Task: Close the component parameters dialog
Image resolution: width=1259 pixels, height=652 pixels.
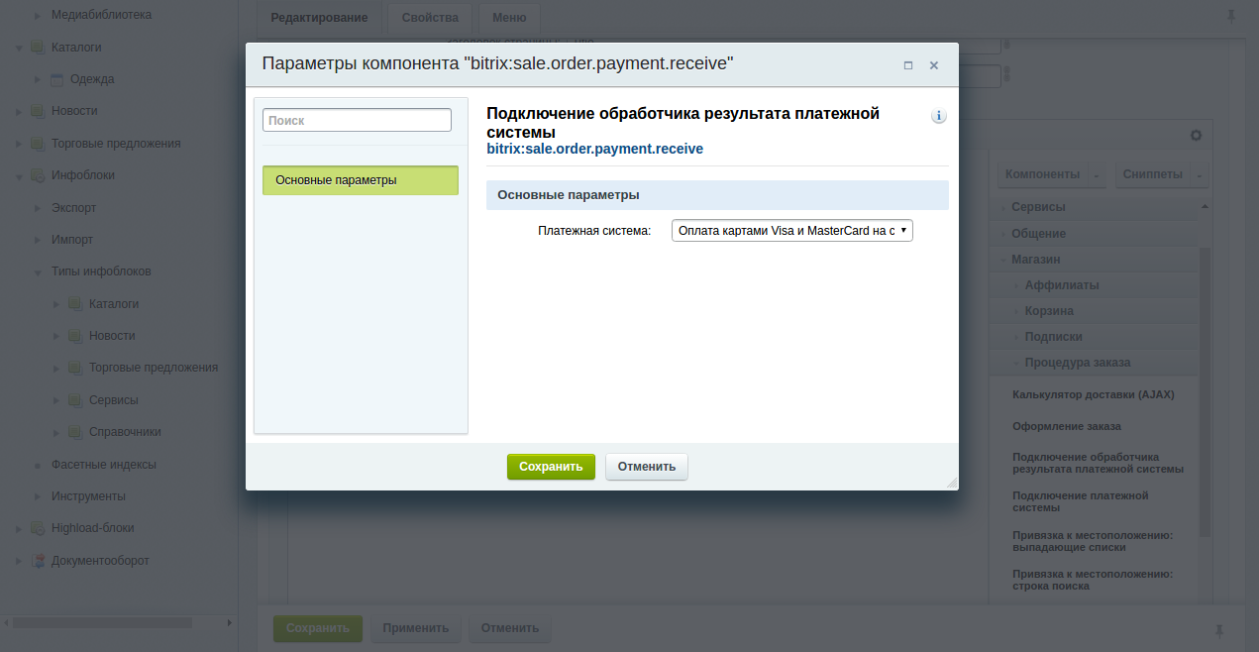Action: 933,65
